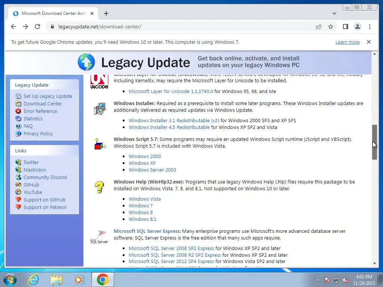Click the heart icon beside Support on Patreon
The width and height of the screenshot is (383, 287).
(18, 207)
